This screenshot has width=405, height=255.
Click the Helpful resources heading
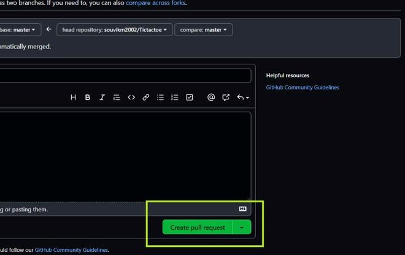[287, 75]
